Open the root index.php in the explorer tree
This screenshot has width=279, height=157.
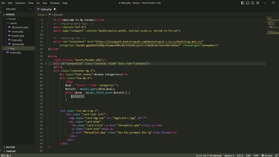click(16, 52)
